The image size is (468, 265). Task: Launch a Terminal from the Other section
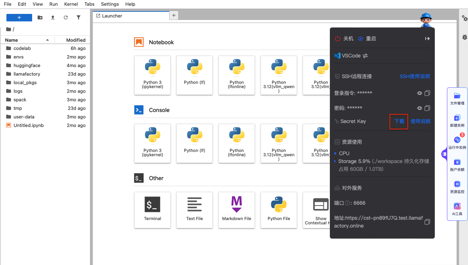pyautogui.click(x=152, y=210)
